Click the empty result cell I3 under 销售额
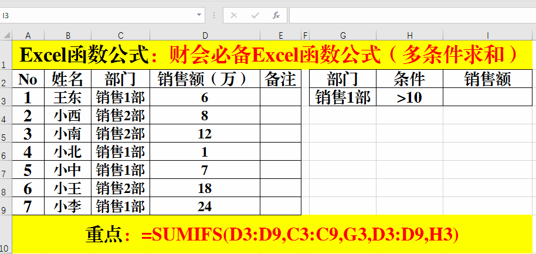 [488, 97]
